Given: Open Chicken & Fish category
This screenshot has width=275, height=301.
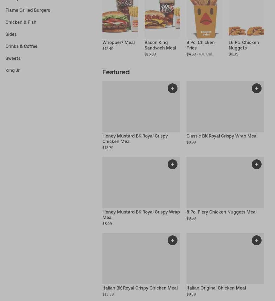Looking at the screenshot, I should coord(21,22).
